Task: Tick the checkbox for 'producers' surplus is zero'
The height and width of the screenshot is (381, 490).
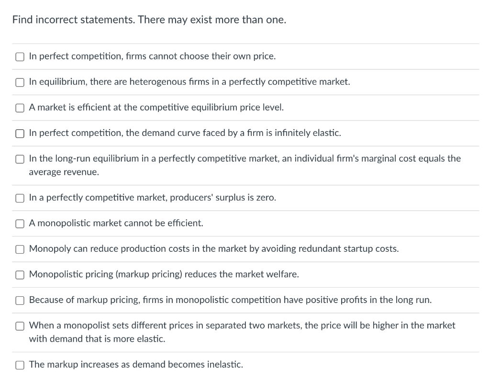Action: [x=20, y=198]
